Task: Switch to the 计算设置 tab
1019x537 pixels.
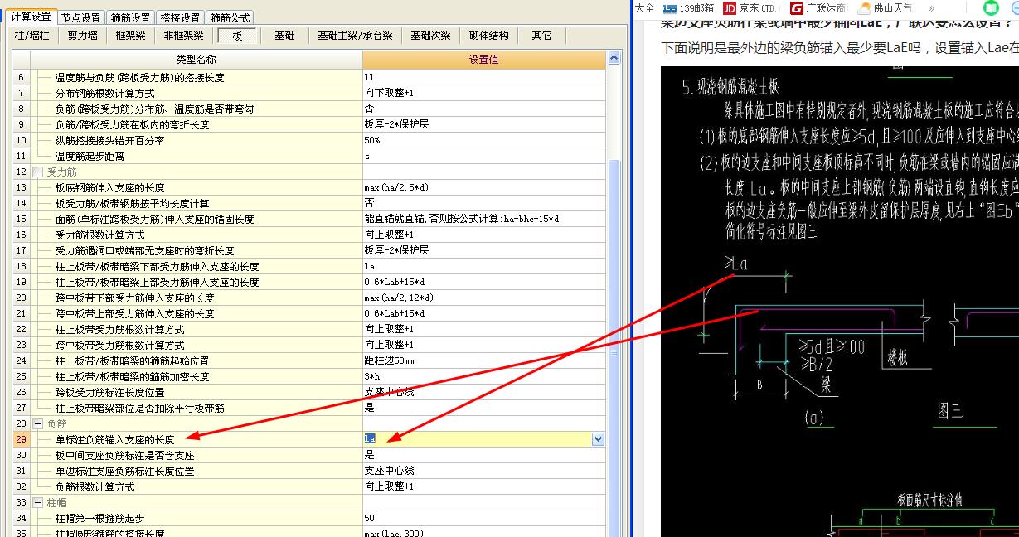Action: pyautogui.click(x=31, y=17)
